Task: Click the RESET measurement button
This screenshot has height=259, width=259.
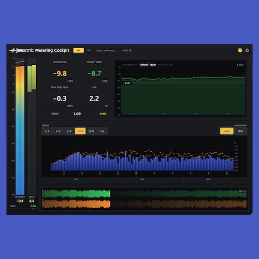Action: pos(55,114)
